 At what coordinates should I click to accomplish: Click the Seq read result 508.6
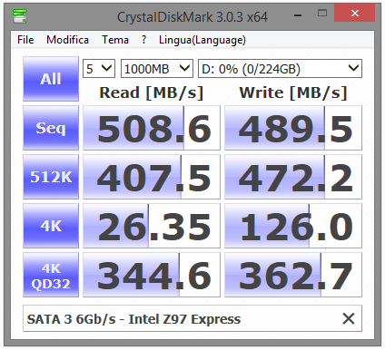[152, 128]
